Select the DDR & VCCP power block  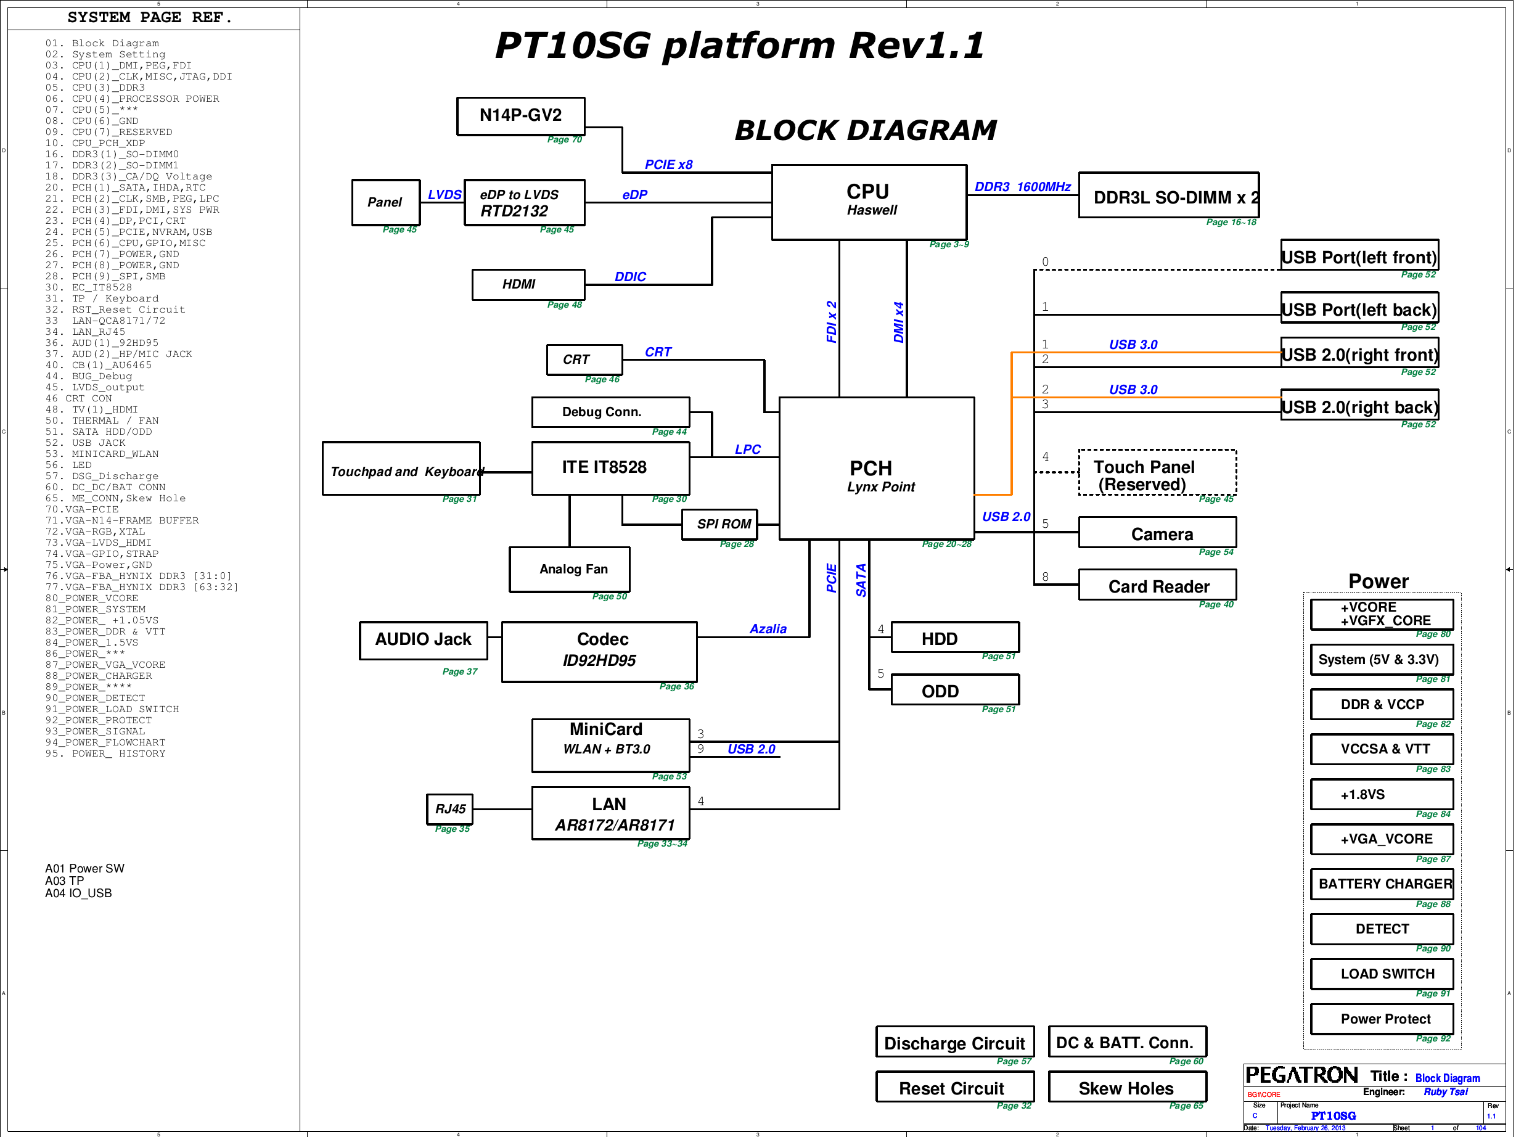click(1382, 705)
